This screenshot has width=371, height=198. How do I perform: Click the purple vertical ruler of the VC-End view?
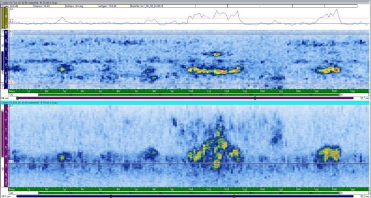[6, 145]
